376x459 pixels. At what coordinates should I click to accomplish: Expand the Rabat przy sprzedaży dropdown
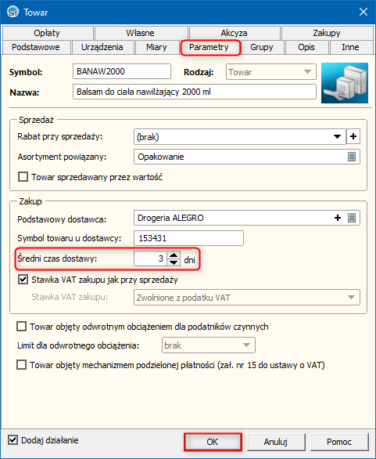tap(337, 137)
